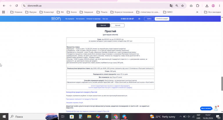223x120 pixels.
Task: Open the Новини bookmarks folder
Action: [x=16, y=12]
